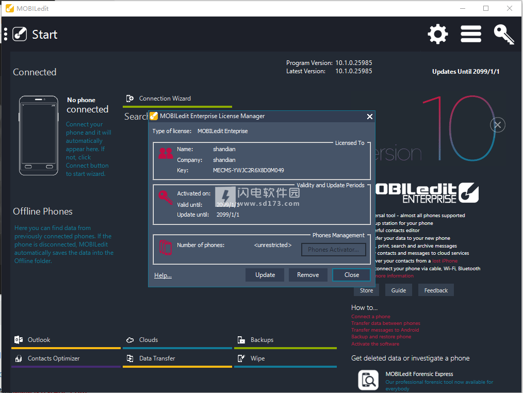Screen dimensions: 523x393
Task: Open 'Backup and restore phone' link
Action: pyautogui.click(x=381, y=337)
